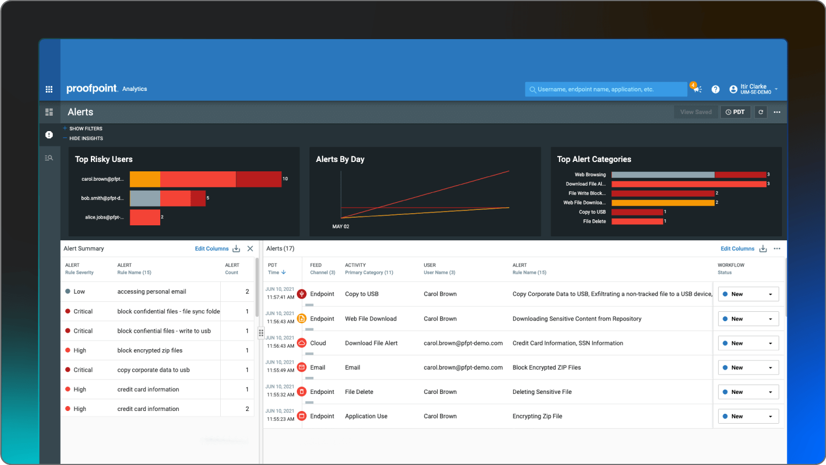Screen dimensions: 826x465
Task: Click Alerts table vertical scrollbar
Action: [786, 286]
